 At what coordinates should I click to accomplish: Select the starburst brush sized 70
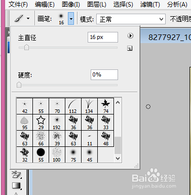click(57, 106)
